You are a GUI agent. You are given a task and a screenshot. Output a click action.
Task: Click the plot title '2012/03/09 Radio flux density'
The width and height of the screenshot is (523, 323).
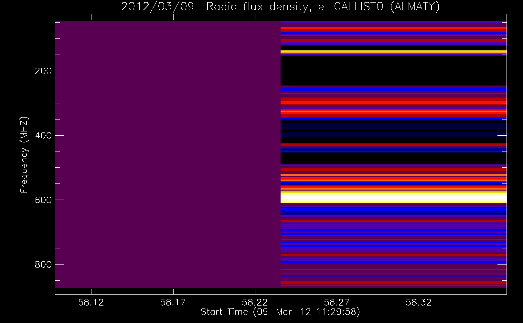click(215, 6)
